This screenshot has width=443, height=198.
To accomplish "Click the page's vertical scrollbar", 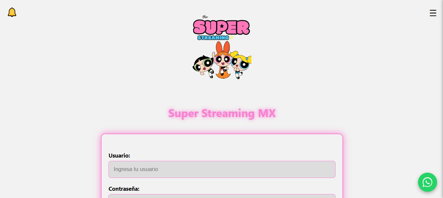I will pyautogui.click(x=441, y=99).
